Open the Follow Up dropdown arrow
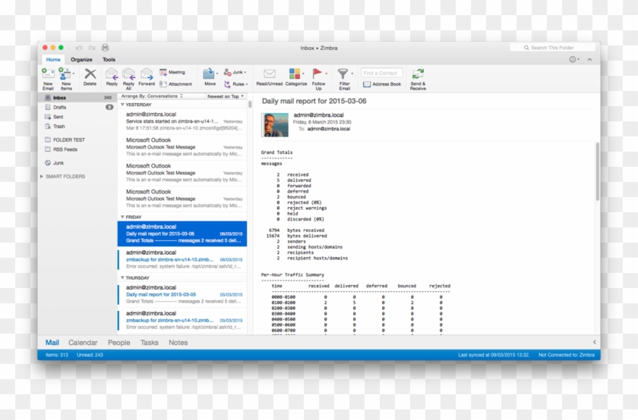 (326, 74)
